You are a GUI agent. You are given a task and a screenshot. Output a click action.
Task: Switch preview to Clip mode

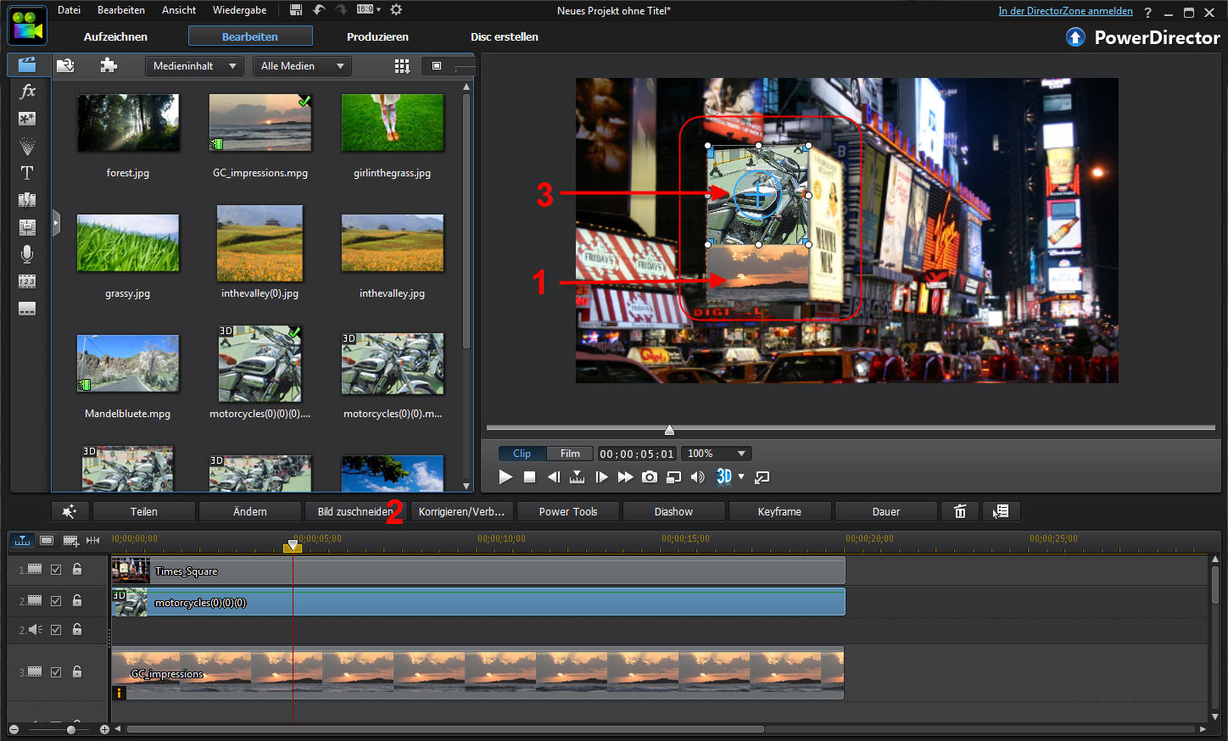tap(522, 454)
